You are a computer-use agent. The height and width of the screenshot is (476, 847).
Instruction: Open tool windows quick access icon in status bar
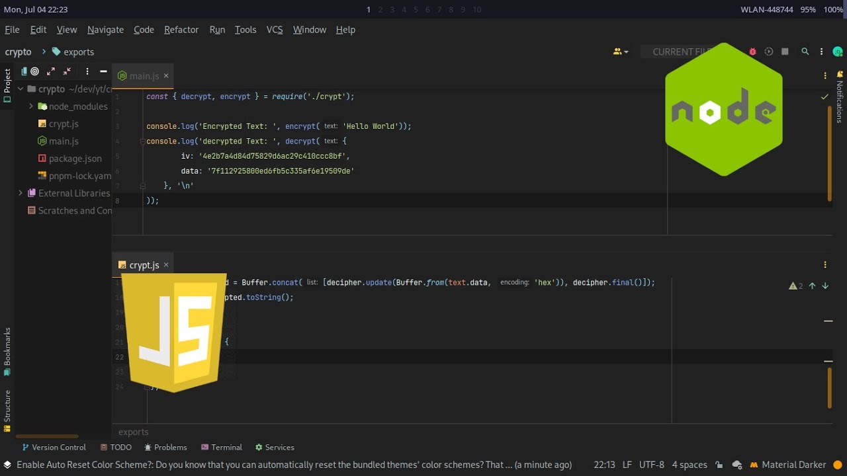tap(7, 465)
